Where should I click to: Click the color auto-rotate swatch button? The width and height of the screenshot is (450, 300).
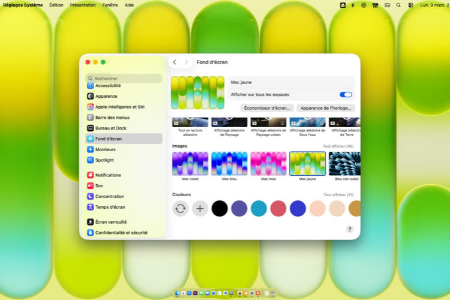pyautogui.click(x=180, y=208)
